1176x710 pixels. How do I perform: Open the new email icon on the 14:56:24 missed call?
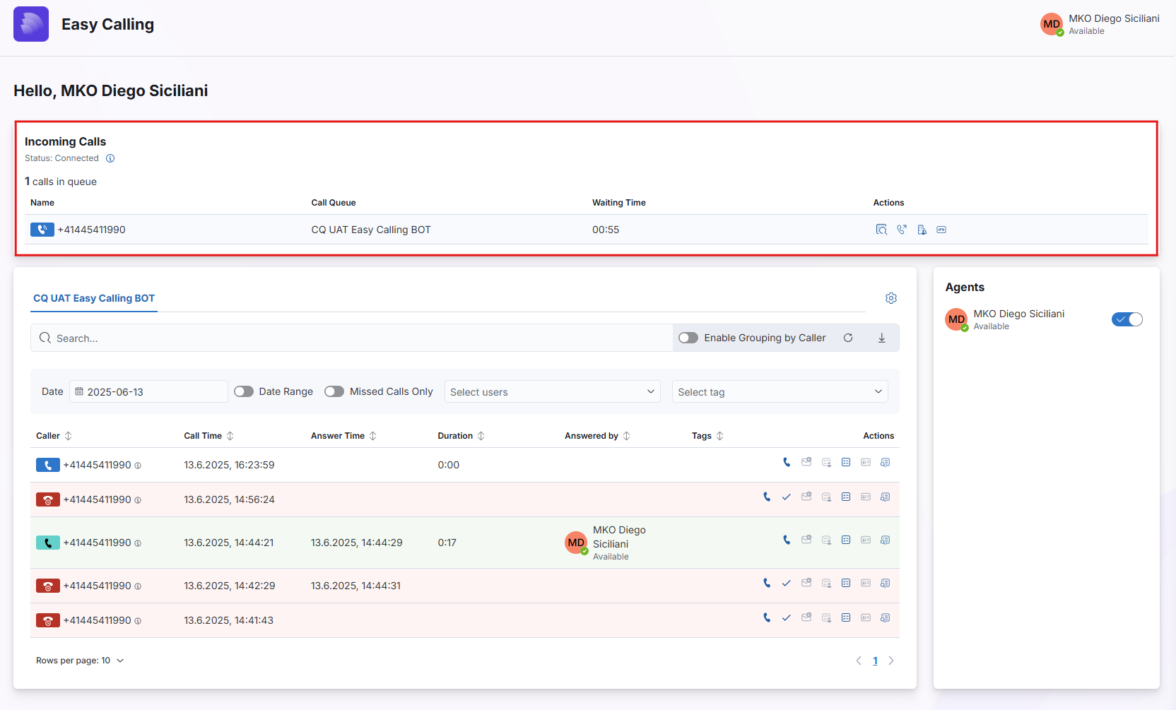pos(806,497)
